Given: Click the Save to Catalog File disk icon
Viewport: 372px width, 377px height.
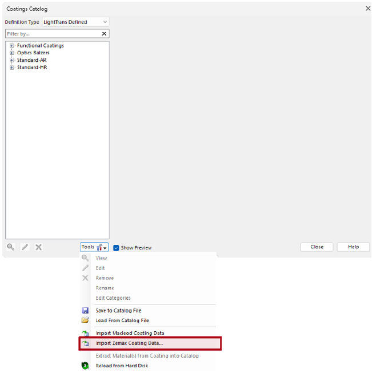Looking at the screenshot, I should tap(85, 311).
